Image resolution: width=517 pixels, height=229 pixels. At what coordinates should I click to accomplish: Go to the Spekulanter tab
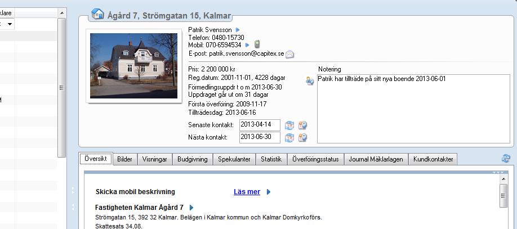point(234,159)
